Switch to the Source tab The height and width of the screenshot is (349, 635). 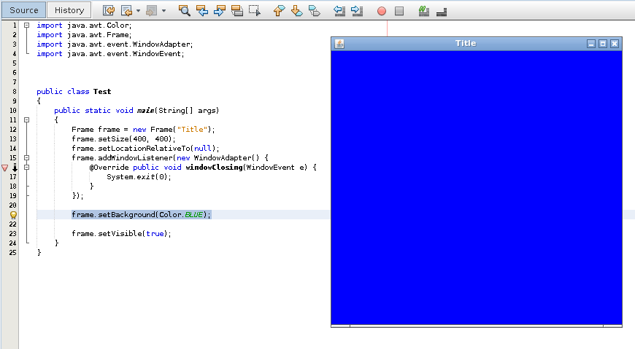pos(24,10)
